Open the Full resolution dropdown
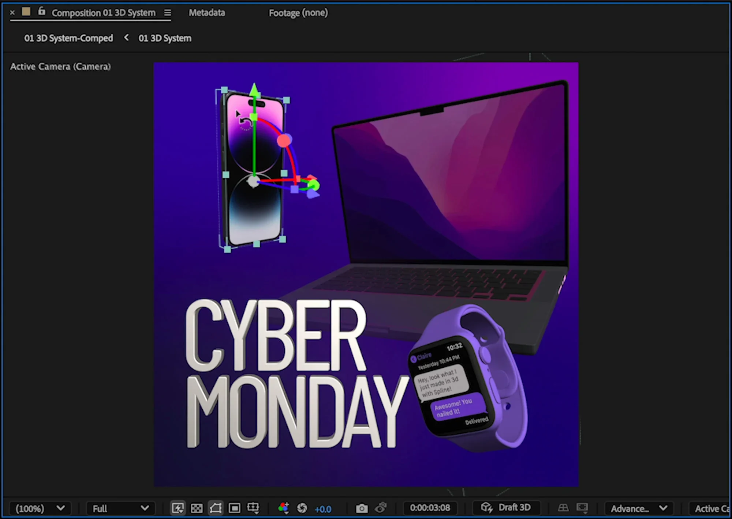This screenshot has width=732, height=519. (x=121, y=508)
